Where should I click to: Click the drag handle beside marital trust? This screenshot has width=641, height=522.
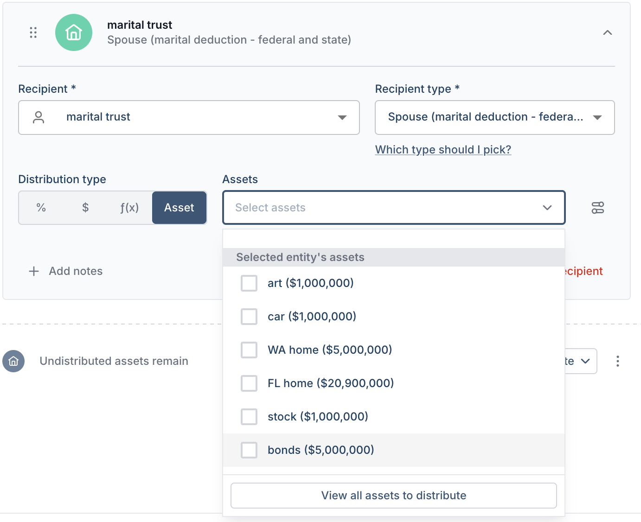(33, 32)
